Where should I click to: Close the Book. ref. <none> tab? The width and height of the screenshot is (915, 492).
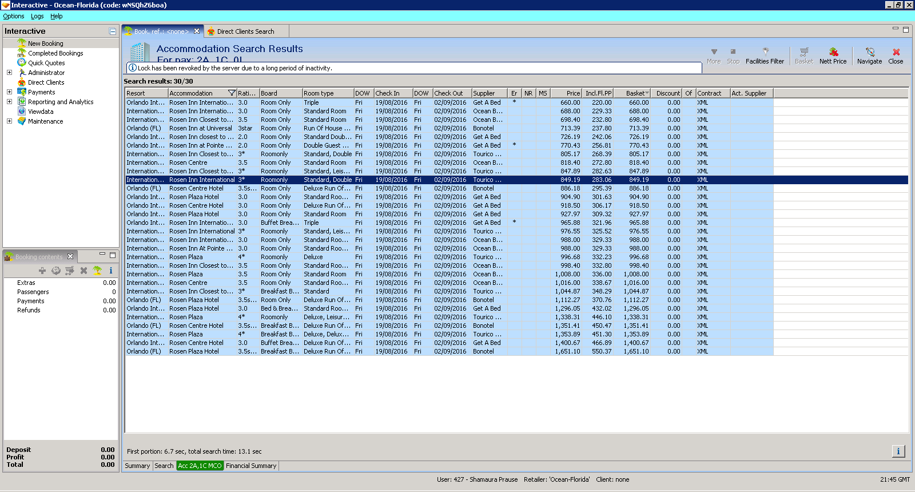[x=197, y=31]
